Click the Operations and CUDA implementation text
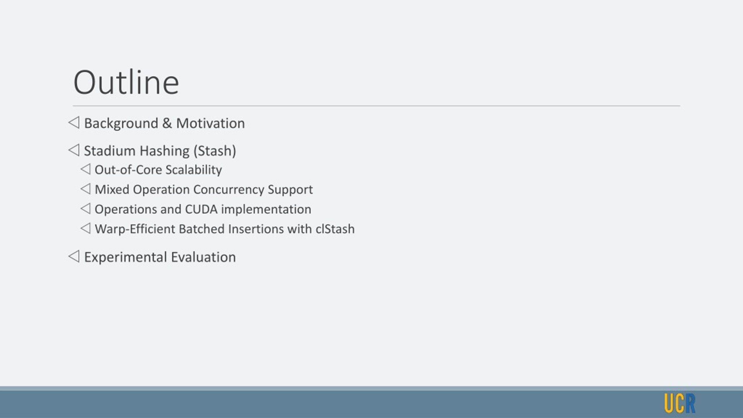Viewport: 743px width, 418px height. click(x=203, y=209)
